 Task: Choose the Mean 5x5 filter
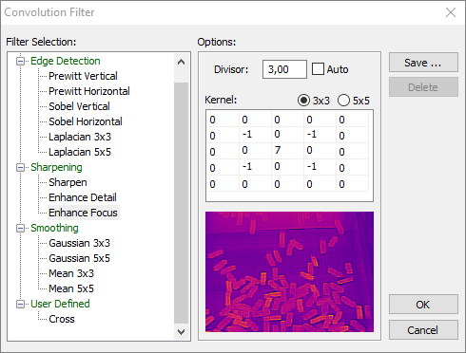click(71, 288)
